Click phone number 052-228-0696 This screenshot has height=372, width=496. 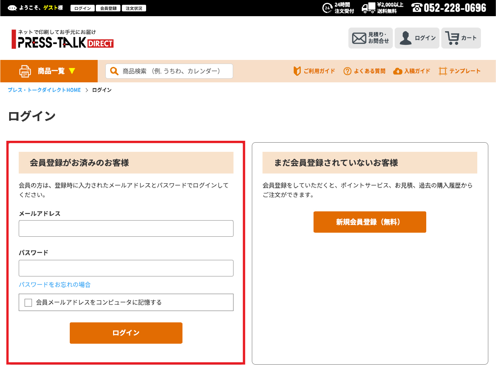(455, 8)
